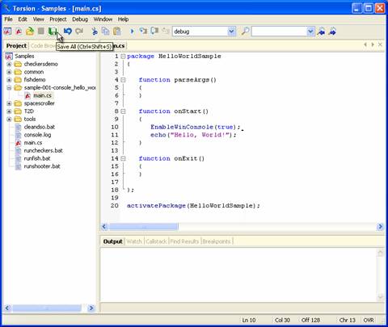
Task: Click the Redo toolbar icon
Action: click(79, 31)
